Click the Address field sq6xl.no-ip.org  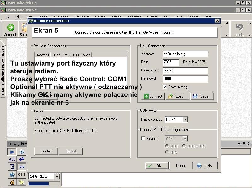point(185,54)
